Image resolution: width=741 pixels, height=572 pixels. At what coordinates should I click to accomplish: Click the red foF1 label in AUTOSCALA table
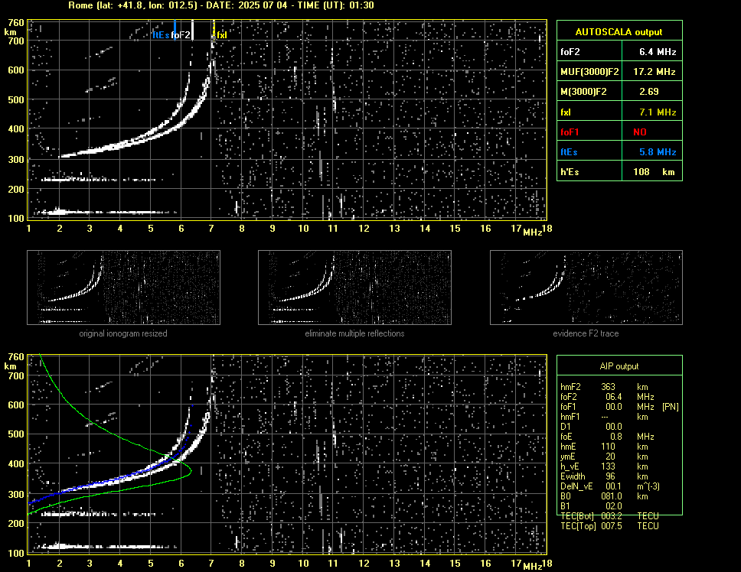570,132
